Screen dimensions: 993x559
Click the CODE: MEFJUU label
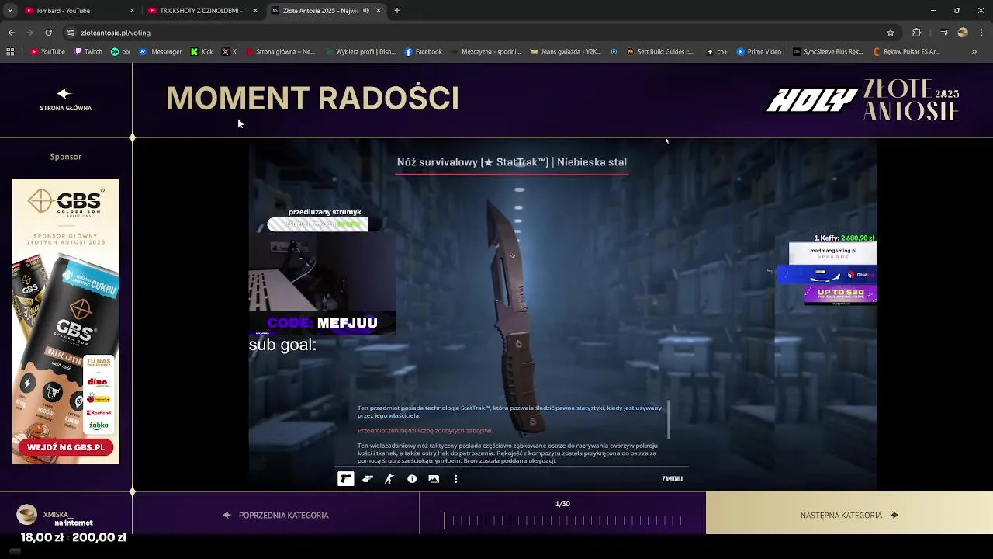[x=322, y=323]
